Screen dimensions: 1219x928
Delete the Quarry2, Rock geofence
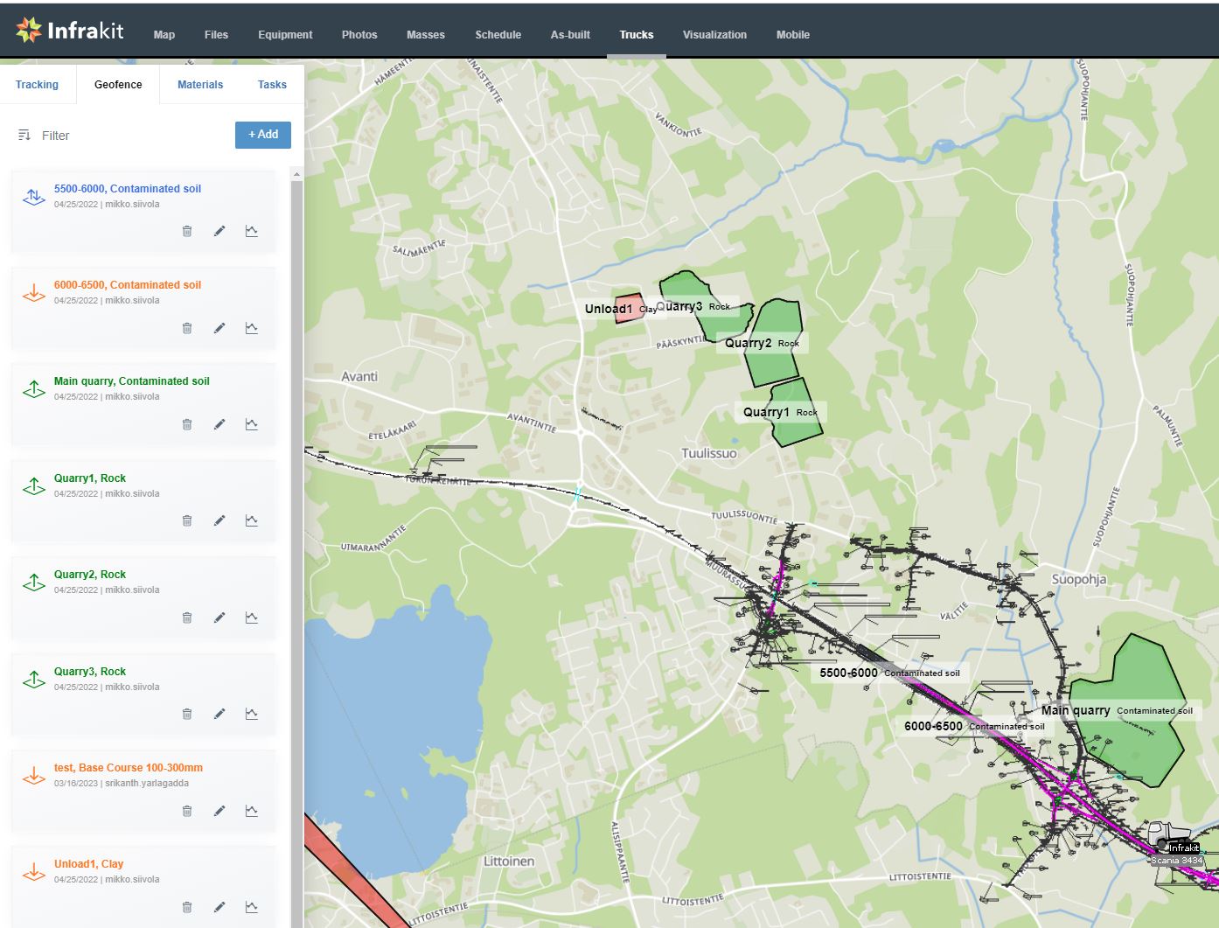(x=187, y=618)
